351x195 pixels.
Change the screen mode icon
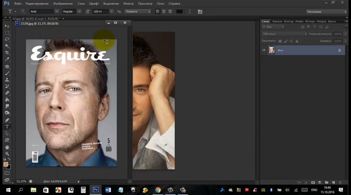point(7,180)
